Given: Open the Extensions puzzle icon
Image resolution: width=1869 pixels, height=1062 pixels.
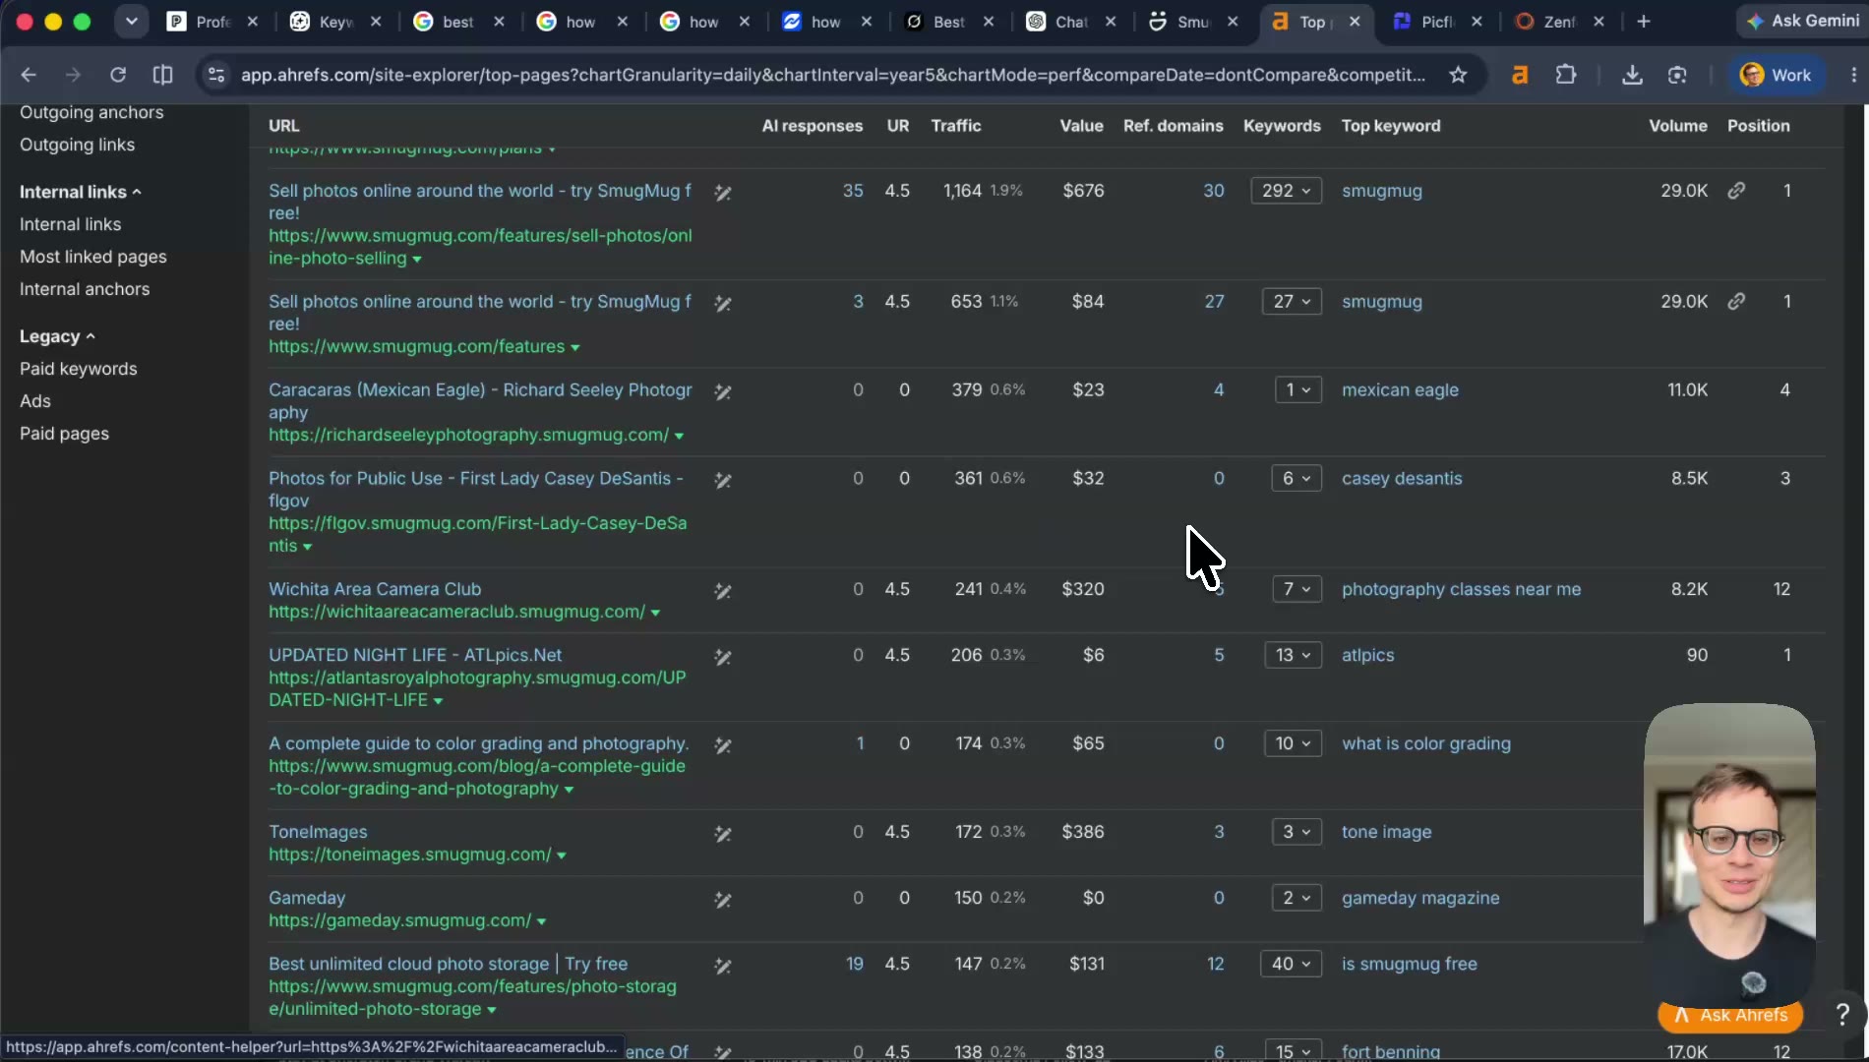Looking at the screenshot, I should [x=1565, y=75].
